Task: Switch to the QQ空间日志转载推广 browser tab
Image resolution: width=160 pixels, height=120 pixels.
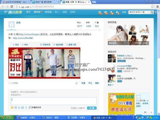Action: 16,2
